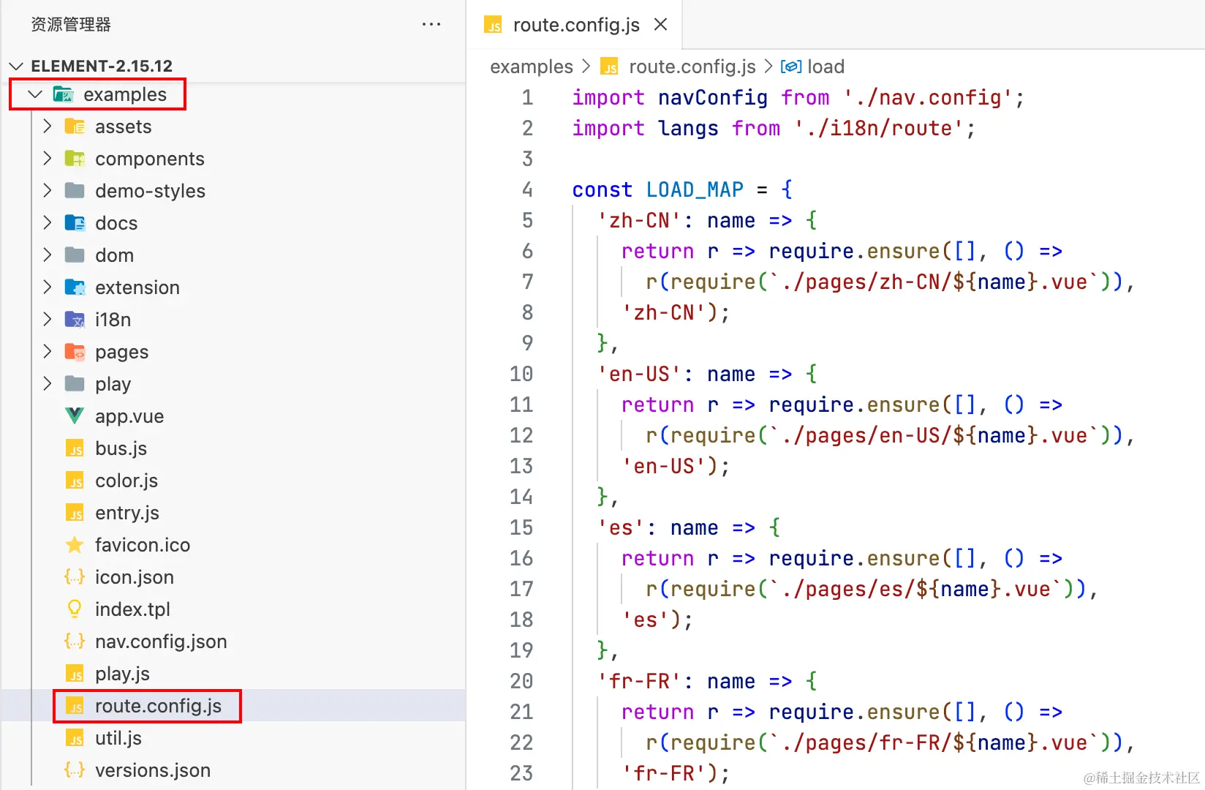Expand the assets folder chevron
The height and width of the screenshot is (790, 1205).
48,127
